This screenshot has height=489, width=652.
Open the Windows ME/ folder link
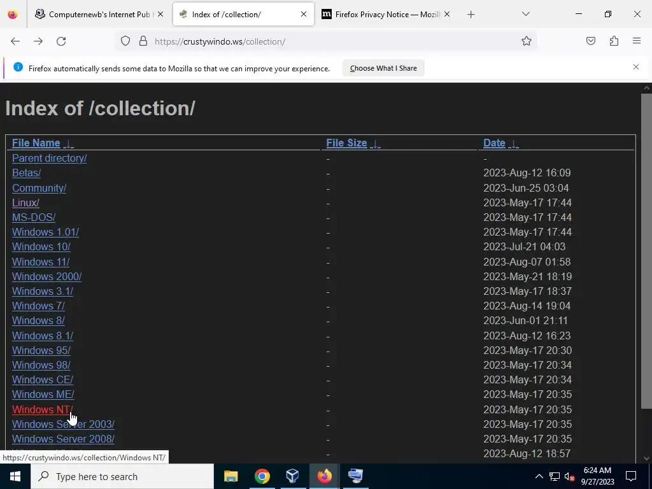tap(43, 394)
